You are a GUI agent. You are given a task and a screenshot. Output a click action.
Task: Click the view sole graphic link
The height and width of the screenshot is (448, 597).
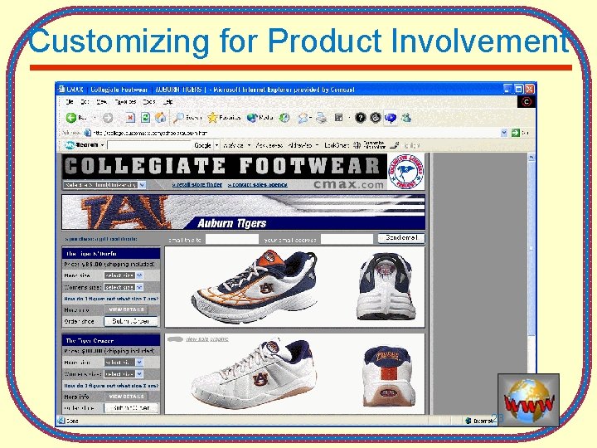(x=206, y=339)
